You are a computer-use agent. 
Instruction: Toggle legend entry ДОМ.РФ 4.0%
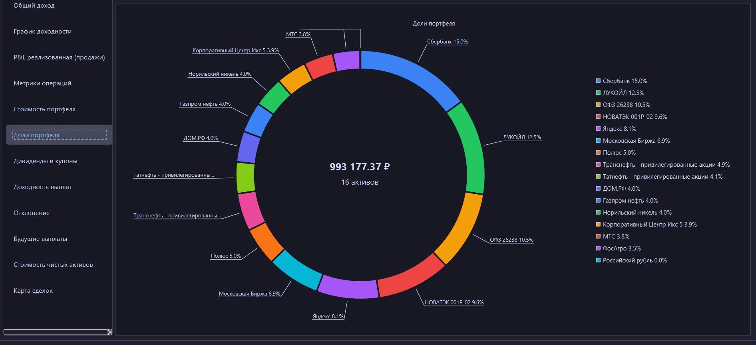click(618, 189)
